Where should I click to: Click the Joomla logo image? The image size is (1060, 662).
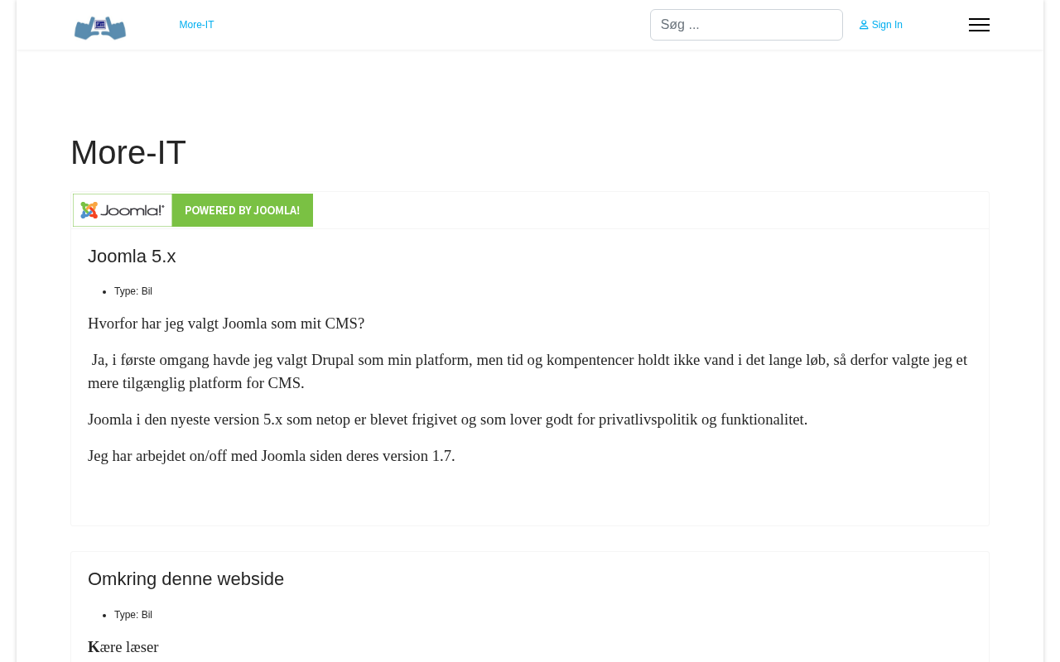pos(123,210)
